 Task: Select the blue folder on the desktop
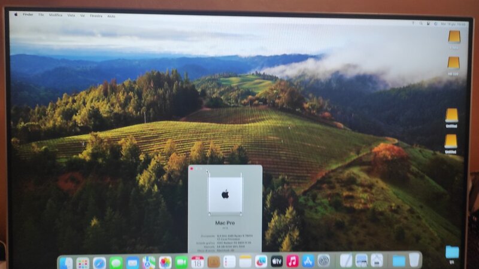click(452, 252)
